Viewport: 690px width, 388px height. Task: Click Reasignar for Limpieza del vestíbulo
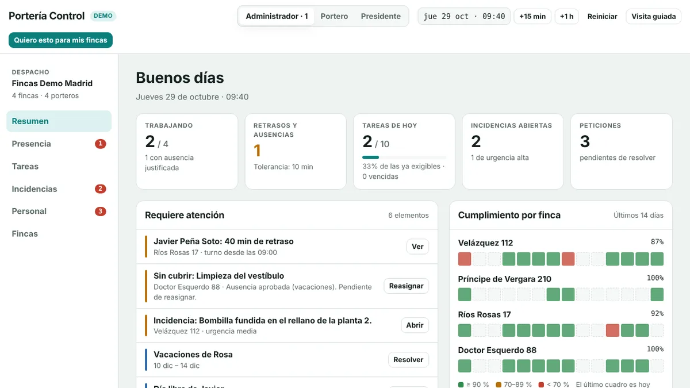pos(406,286)
